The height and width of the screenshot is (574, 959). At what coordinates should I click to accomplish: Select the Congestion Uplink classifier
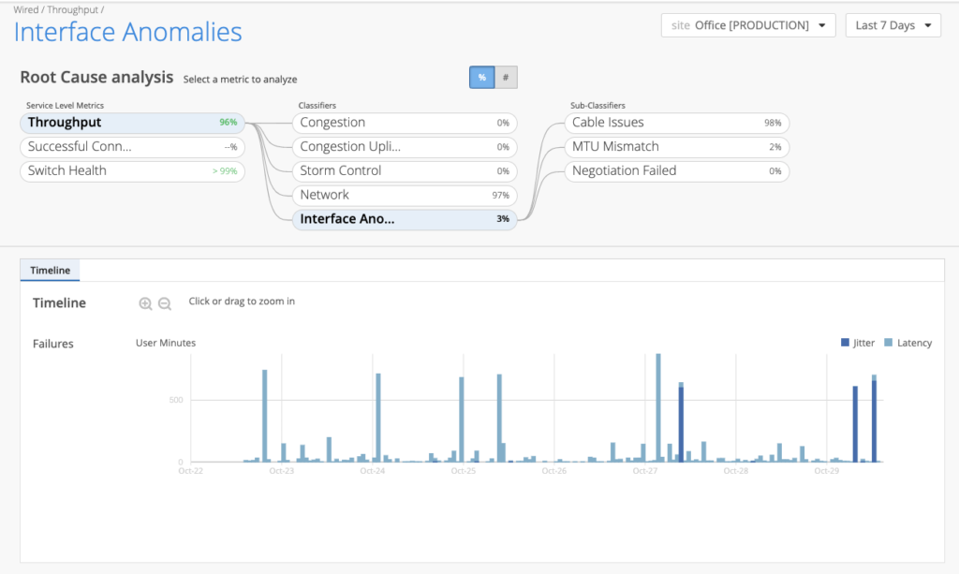click(x=404, y=147)
